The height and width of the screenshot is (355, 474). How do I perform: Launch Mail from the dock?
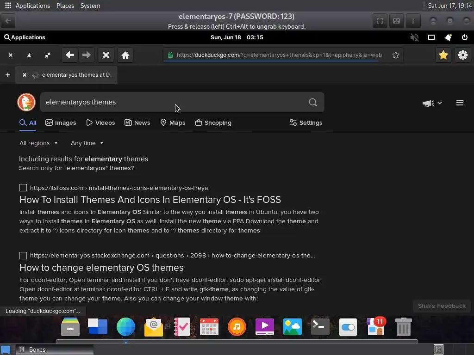154,327
